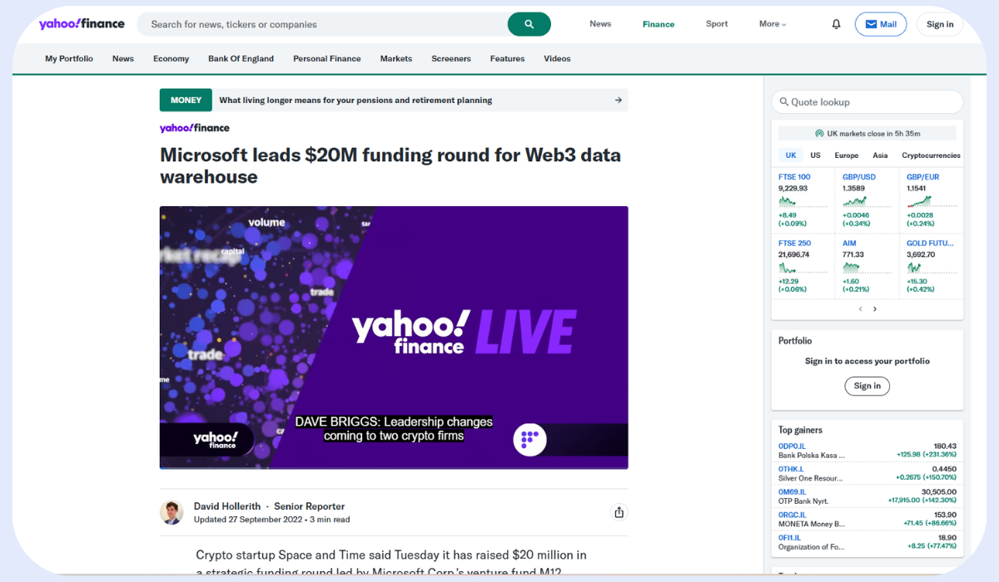The height and width of the screenshot is (582, 999).
Task: Click Sign in button in Portfolio panel
Action: [867, 386]
